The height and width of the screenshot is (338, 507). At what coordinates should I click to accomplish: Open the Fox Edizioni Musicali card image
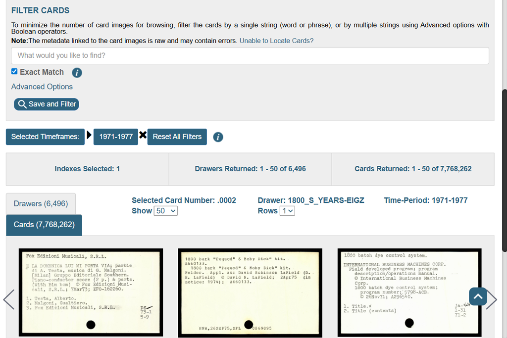pos(91,292)
